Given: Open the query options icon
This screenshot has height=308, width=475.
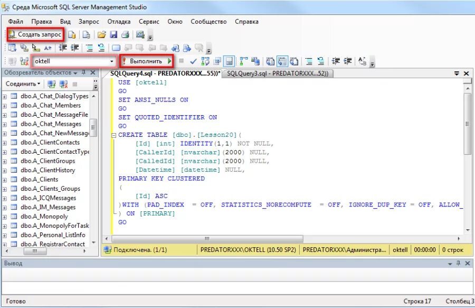Looking at the screenshot, I should tap(217, 61).
